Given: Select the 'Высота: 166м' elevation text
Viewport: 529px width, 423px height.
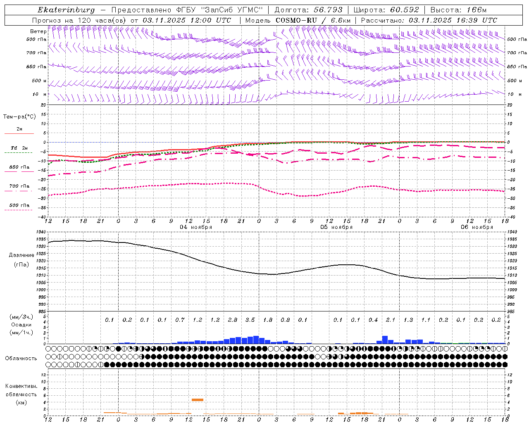Looking at the screenshot, I should click(x=458, y=10).
